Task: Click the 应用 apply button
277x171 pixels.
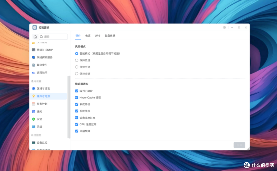Action: (x=239, y=145)
